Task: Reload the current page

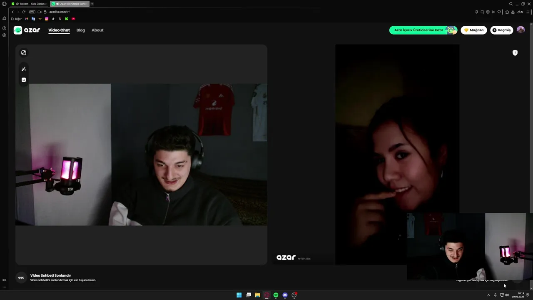Action: pos(24,12)
